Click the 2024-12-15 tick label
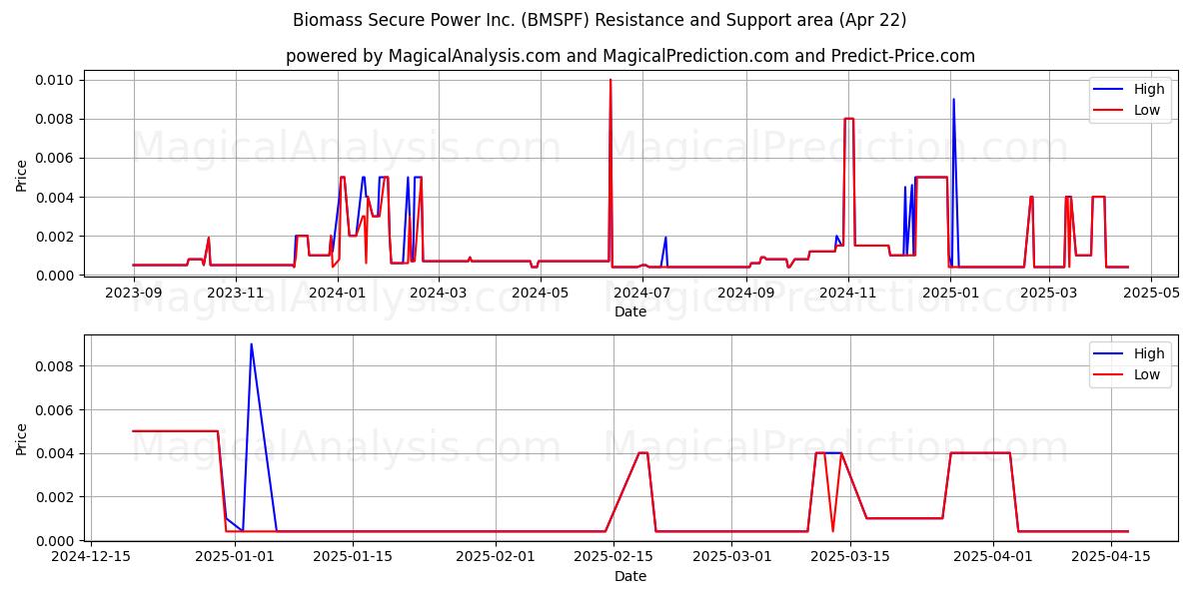The width and height of the screenshot is (1199, 599). [x=92, y=557]
